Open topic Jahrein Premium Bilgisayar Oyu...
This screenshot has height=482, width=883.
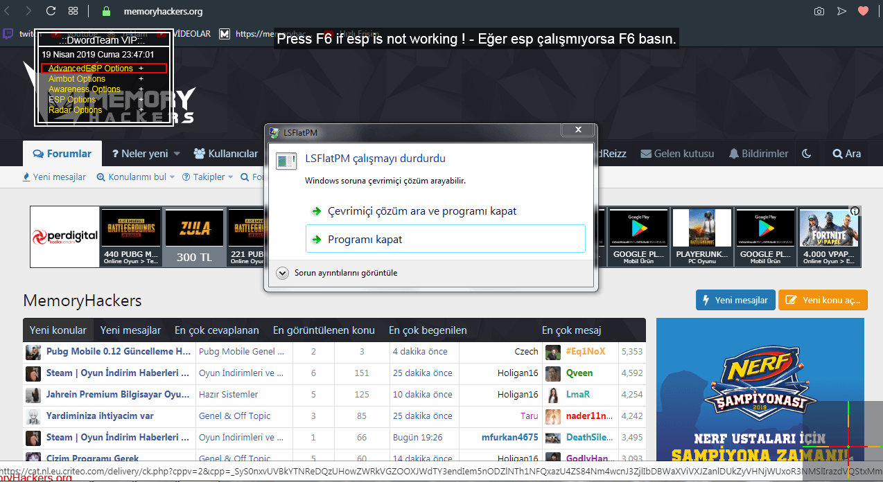click(x=119, y=395)
